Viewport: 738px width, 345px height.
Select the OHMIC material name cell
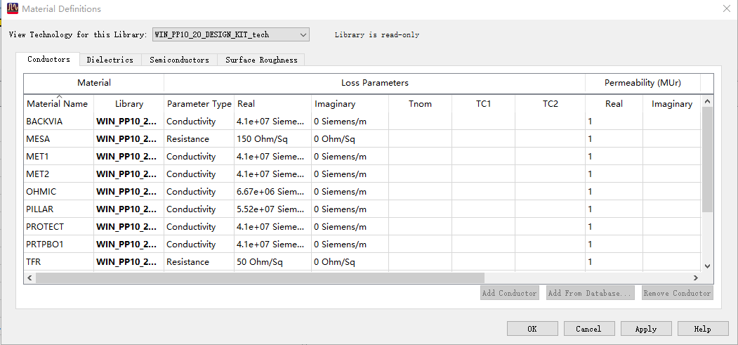41,192
